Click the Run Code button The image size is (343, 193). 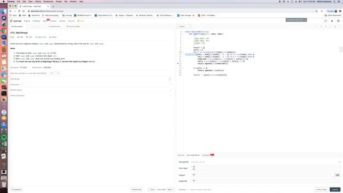[322, 189]
